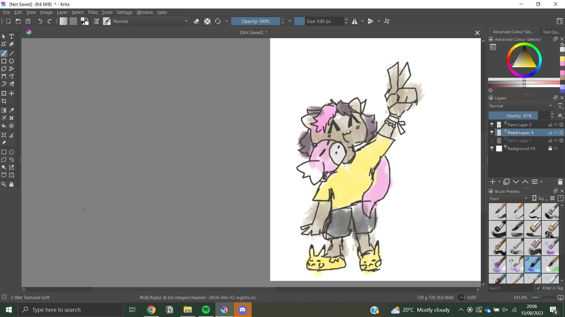Image resolution: width=565 pixels, height=317 pixels.
Task: Toggle Preserve Alpha in the toolbar
Action: 207,21
